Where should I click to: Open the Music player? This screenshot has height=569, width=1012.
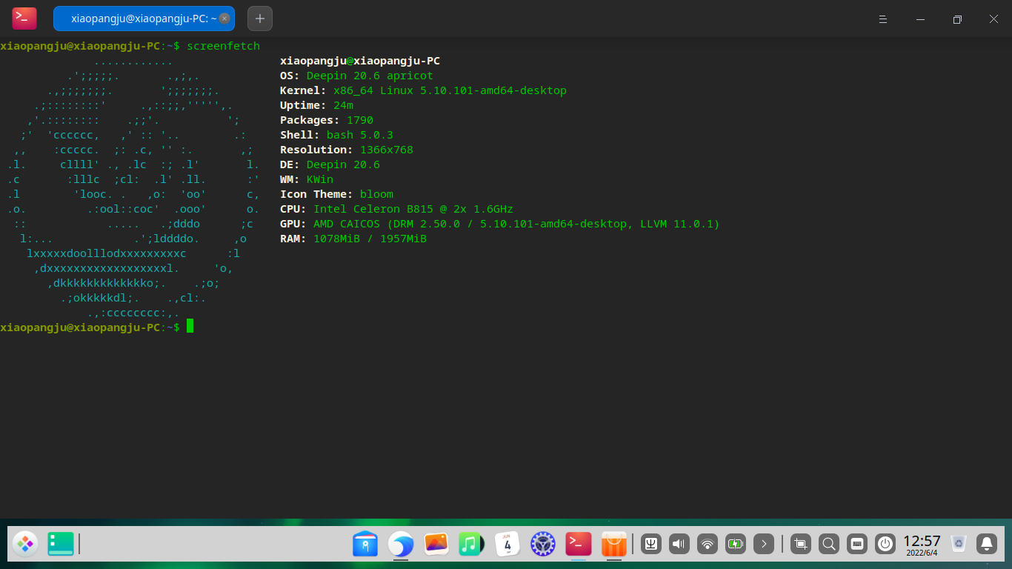tap(471, 544)
